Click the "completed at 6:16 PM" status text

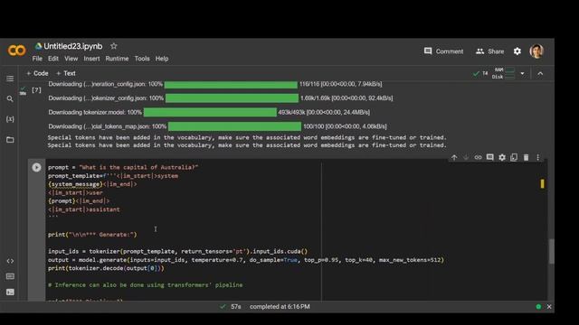pos(280,307)
